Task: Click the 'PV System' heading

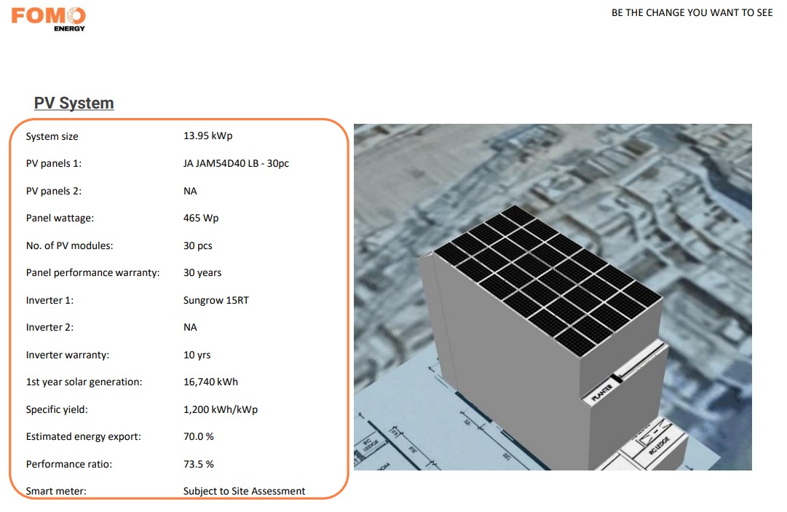Action: (74, 103)
